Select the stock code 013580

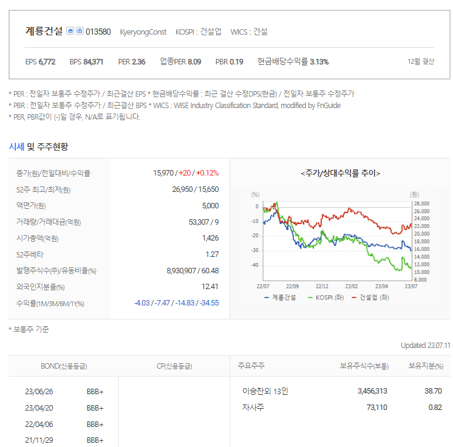pos(98,32)
